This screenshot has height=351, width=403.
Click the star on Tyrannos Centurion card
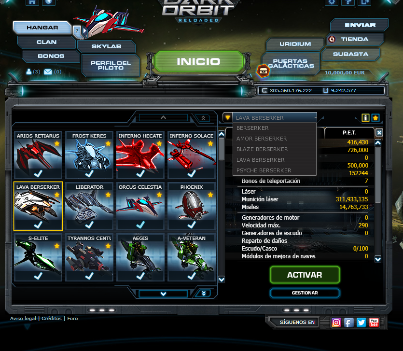coord(108,246)
